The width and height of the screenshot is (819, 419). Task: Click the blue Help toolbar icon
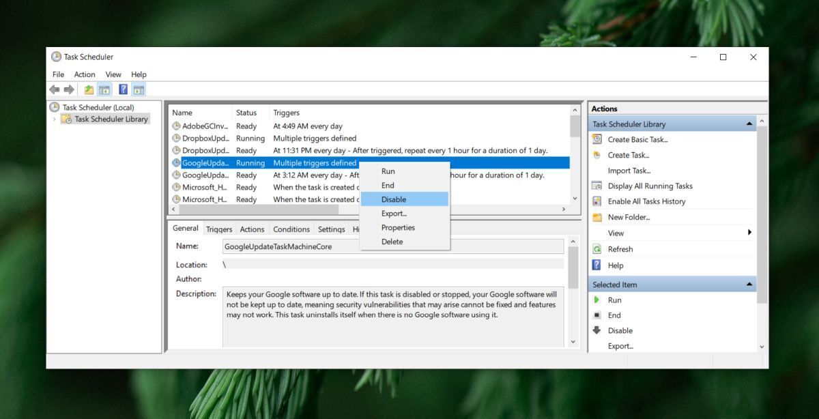tap(123, 89)
